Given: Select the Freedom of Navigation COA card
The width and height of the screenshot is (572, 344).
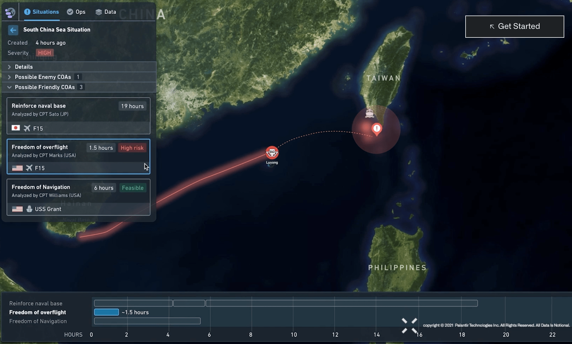Looking at the screenshot, I should [x=78, y=197].
